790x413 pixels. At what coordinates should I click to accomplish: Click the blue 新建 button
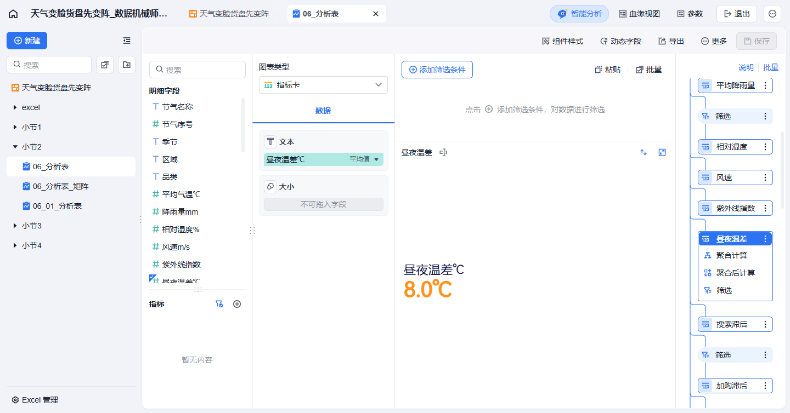tap(27, 41)
